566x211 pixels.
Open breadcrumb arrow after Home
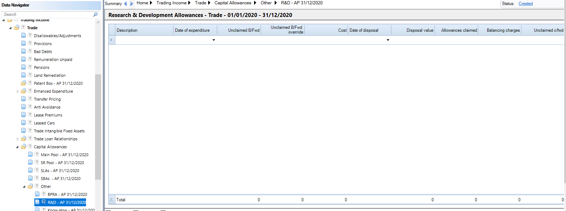tap(151, 3)
